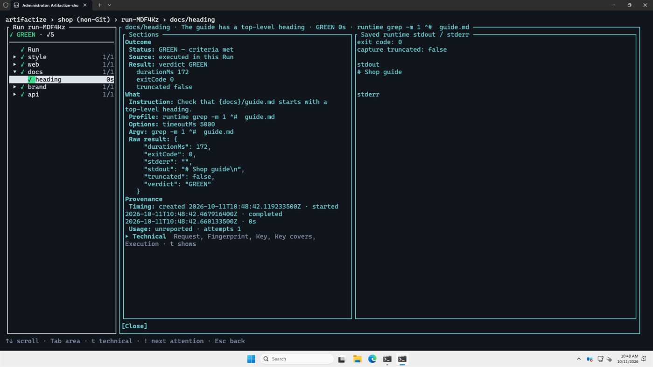Expand the brand tree node

(15, 87)
